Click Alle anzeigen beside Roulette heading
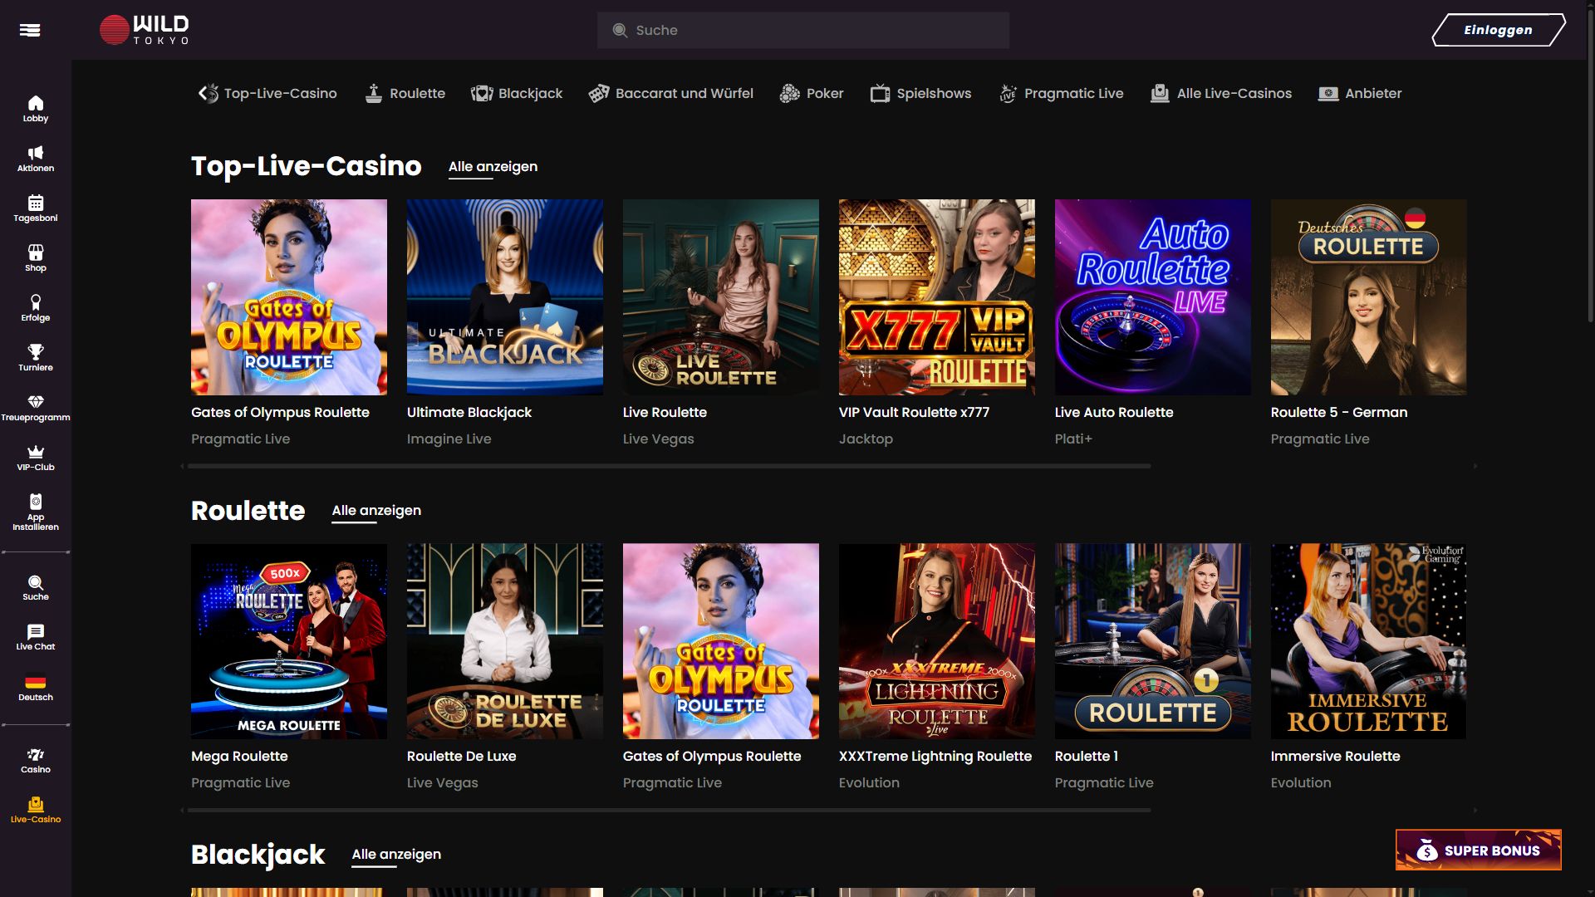1595x897 pixels. [376, 511]
